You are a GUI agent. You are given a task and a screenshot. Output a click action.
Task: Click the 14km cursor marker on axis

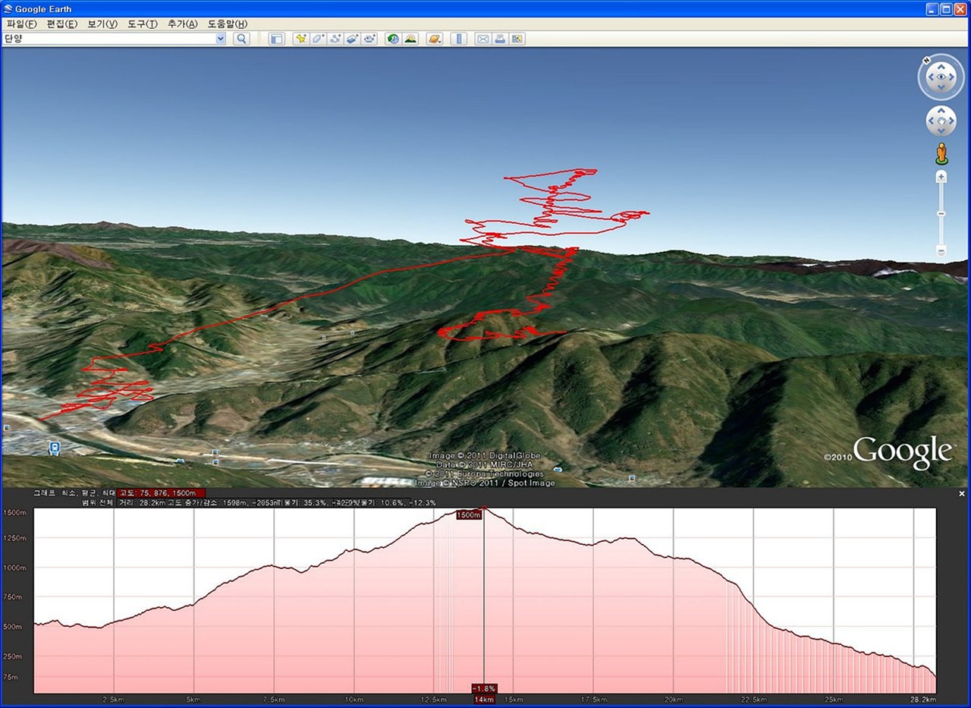(x=484, y=699)
